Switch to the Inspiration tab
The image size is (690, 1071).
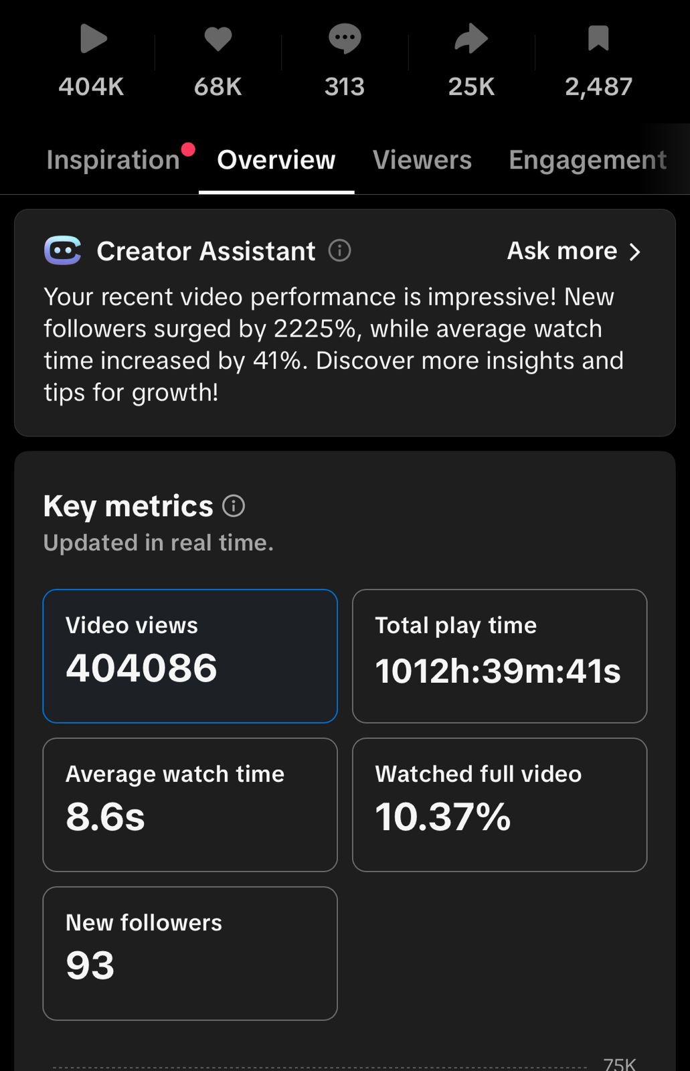113,160
